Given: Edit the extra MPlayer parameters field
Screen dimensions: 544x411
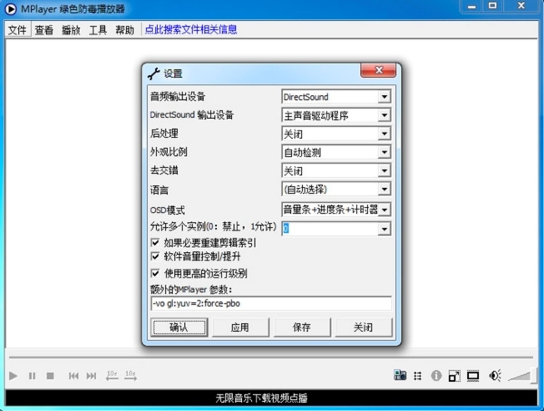Looking at the screenshot, I should click(x=271, y=303).
